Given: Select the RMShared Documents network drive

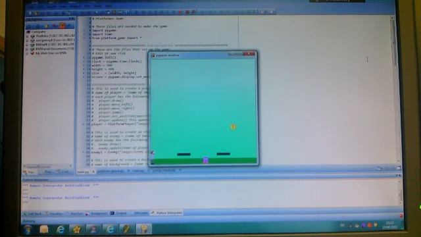Looking at the screenshot, I should tap(52, 49).
